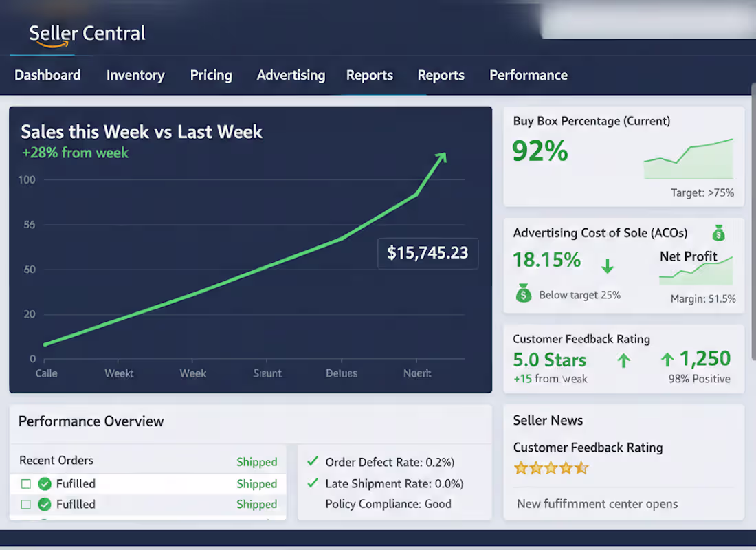Click the Calle x-axis label
This screenshot has height=550, width=756.
[46, 373]
